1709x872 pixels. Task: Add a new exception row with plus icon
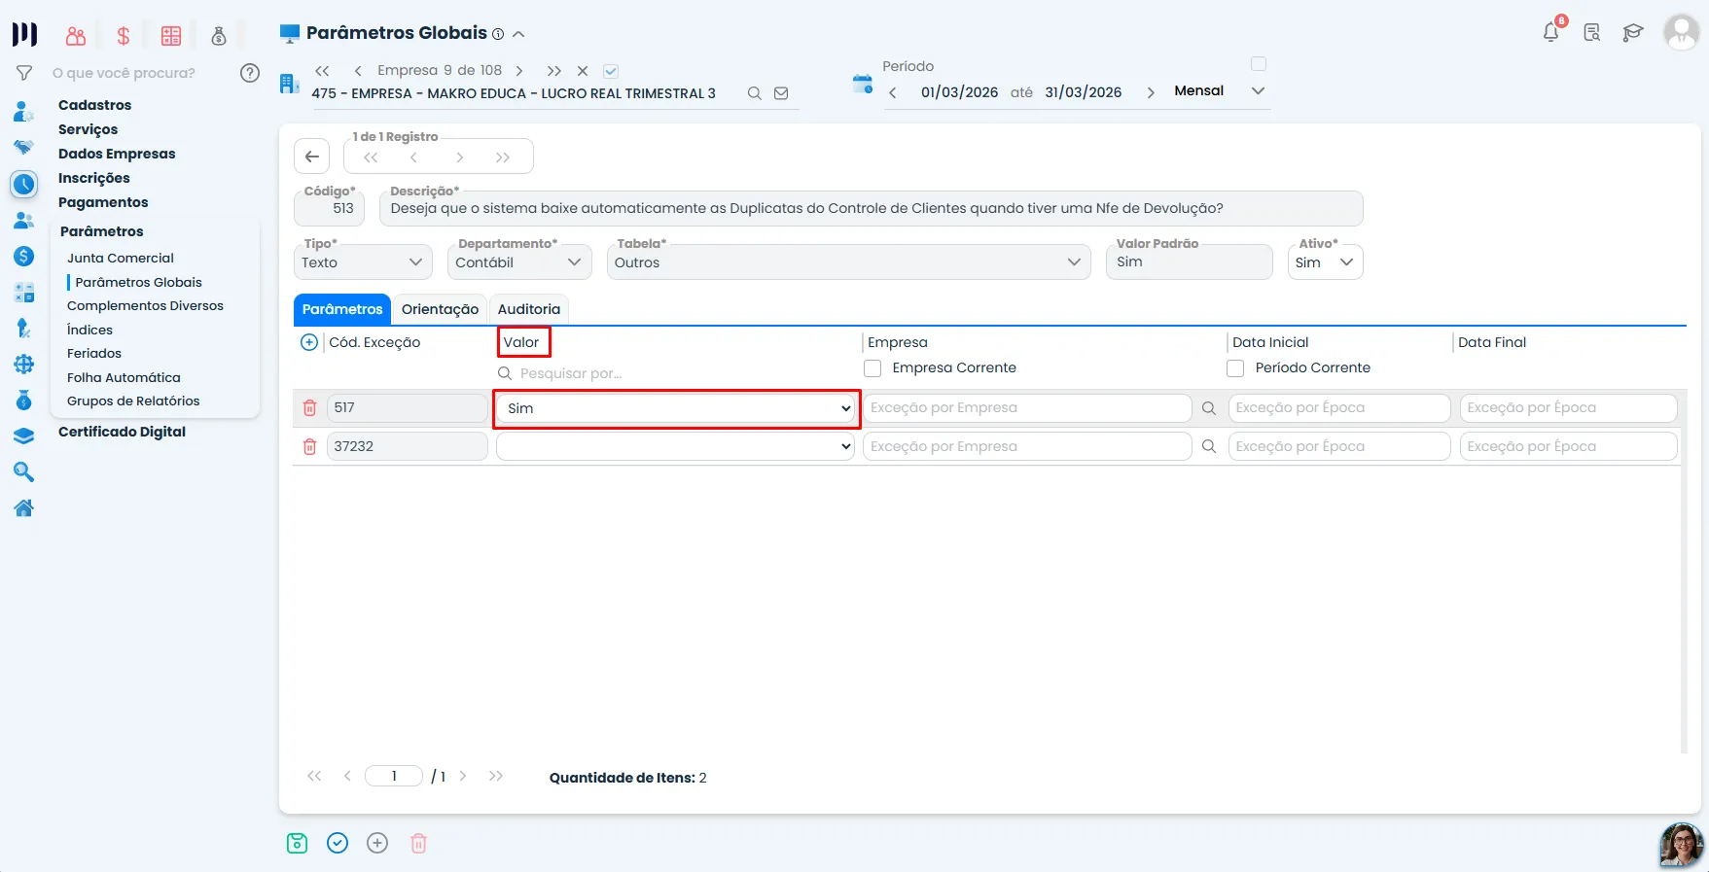[309, 342]
